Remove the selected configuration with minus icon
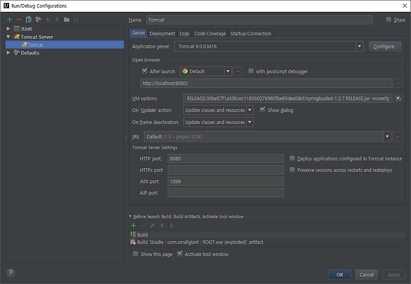 coord(19,19)
